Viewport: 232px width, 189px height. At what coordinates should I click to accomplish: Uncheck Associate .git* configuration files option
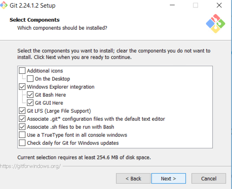tap(22, 119)
